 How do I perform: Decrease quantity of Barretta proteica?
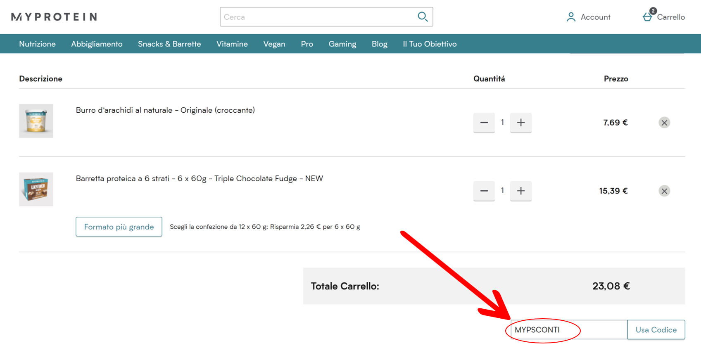484,191
